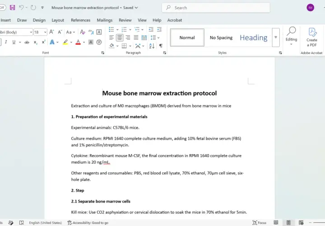Decrease font size with the shrink icon

click(60, 32)
